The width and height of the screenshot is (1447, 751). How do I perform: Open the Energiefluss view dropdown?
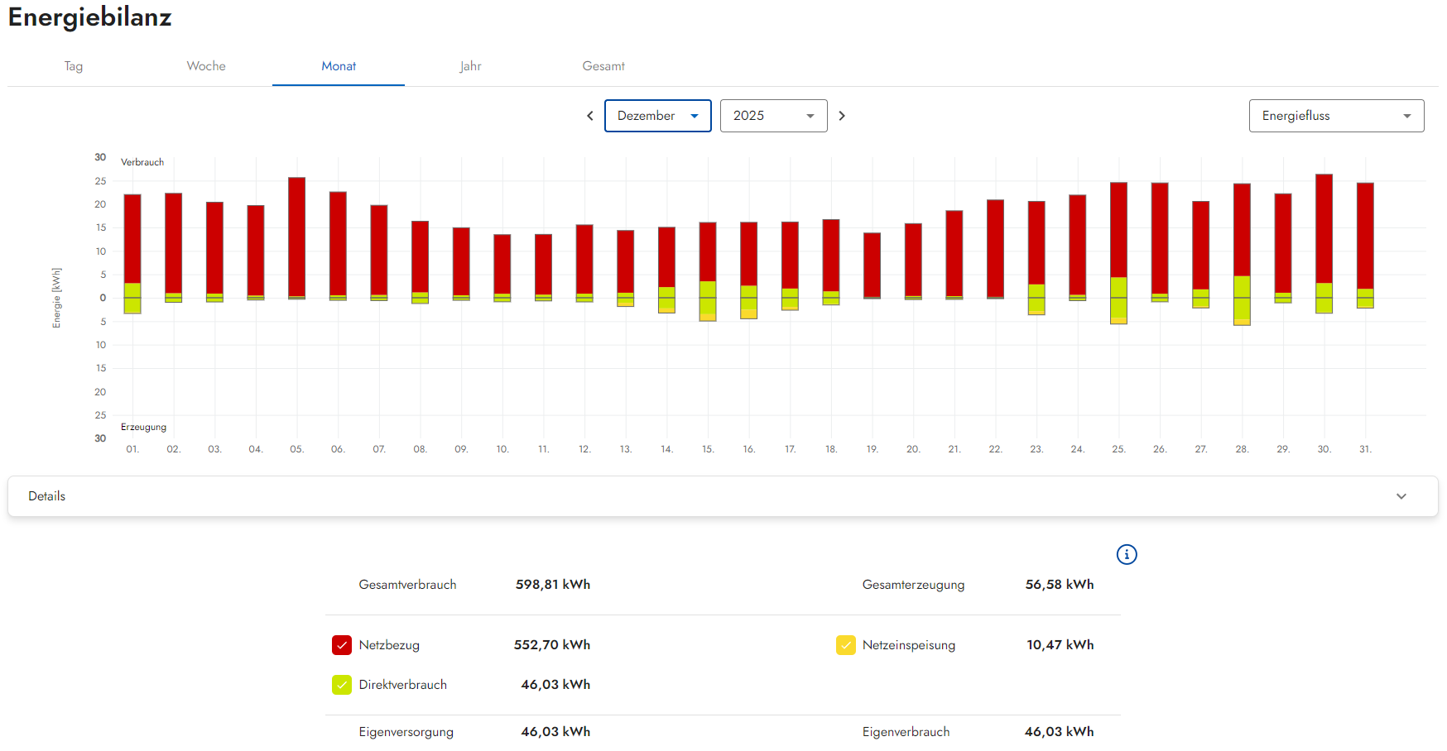coord(1336,116)
